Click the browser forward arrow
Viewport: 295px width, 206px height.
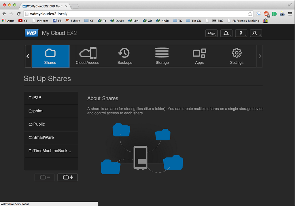click(x=12, y=14)
